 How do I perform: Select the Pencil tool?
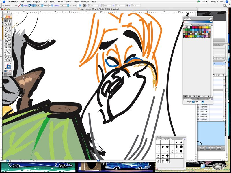pyautogui.click(x=10, y=34)
